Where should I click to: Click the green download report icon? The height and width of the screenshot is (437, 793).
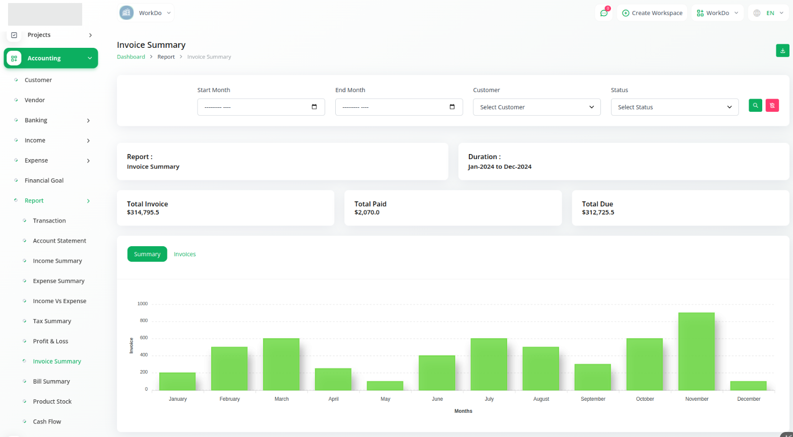click(x=782, y=51)
